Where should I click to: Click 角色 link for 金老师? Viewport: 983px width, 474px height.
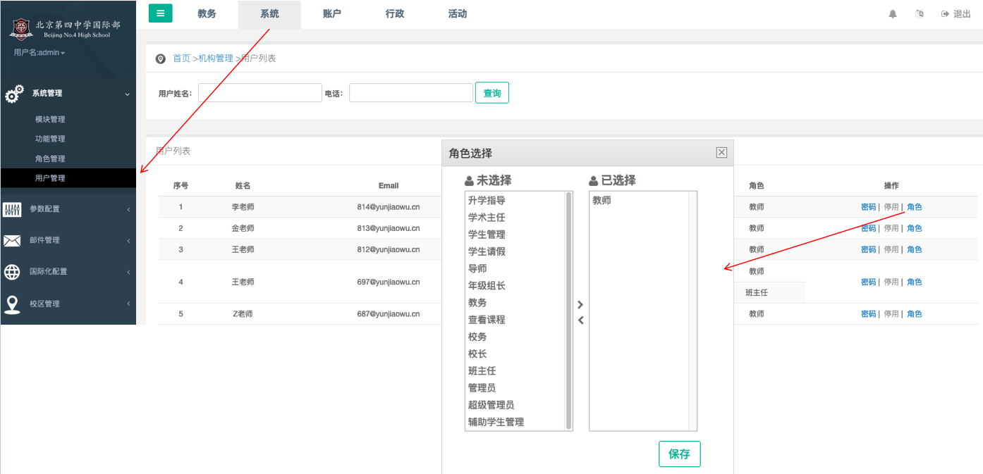click(915, 228)
